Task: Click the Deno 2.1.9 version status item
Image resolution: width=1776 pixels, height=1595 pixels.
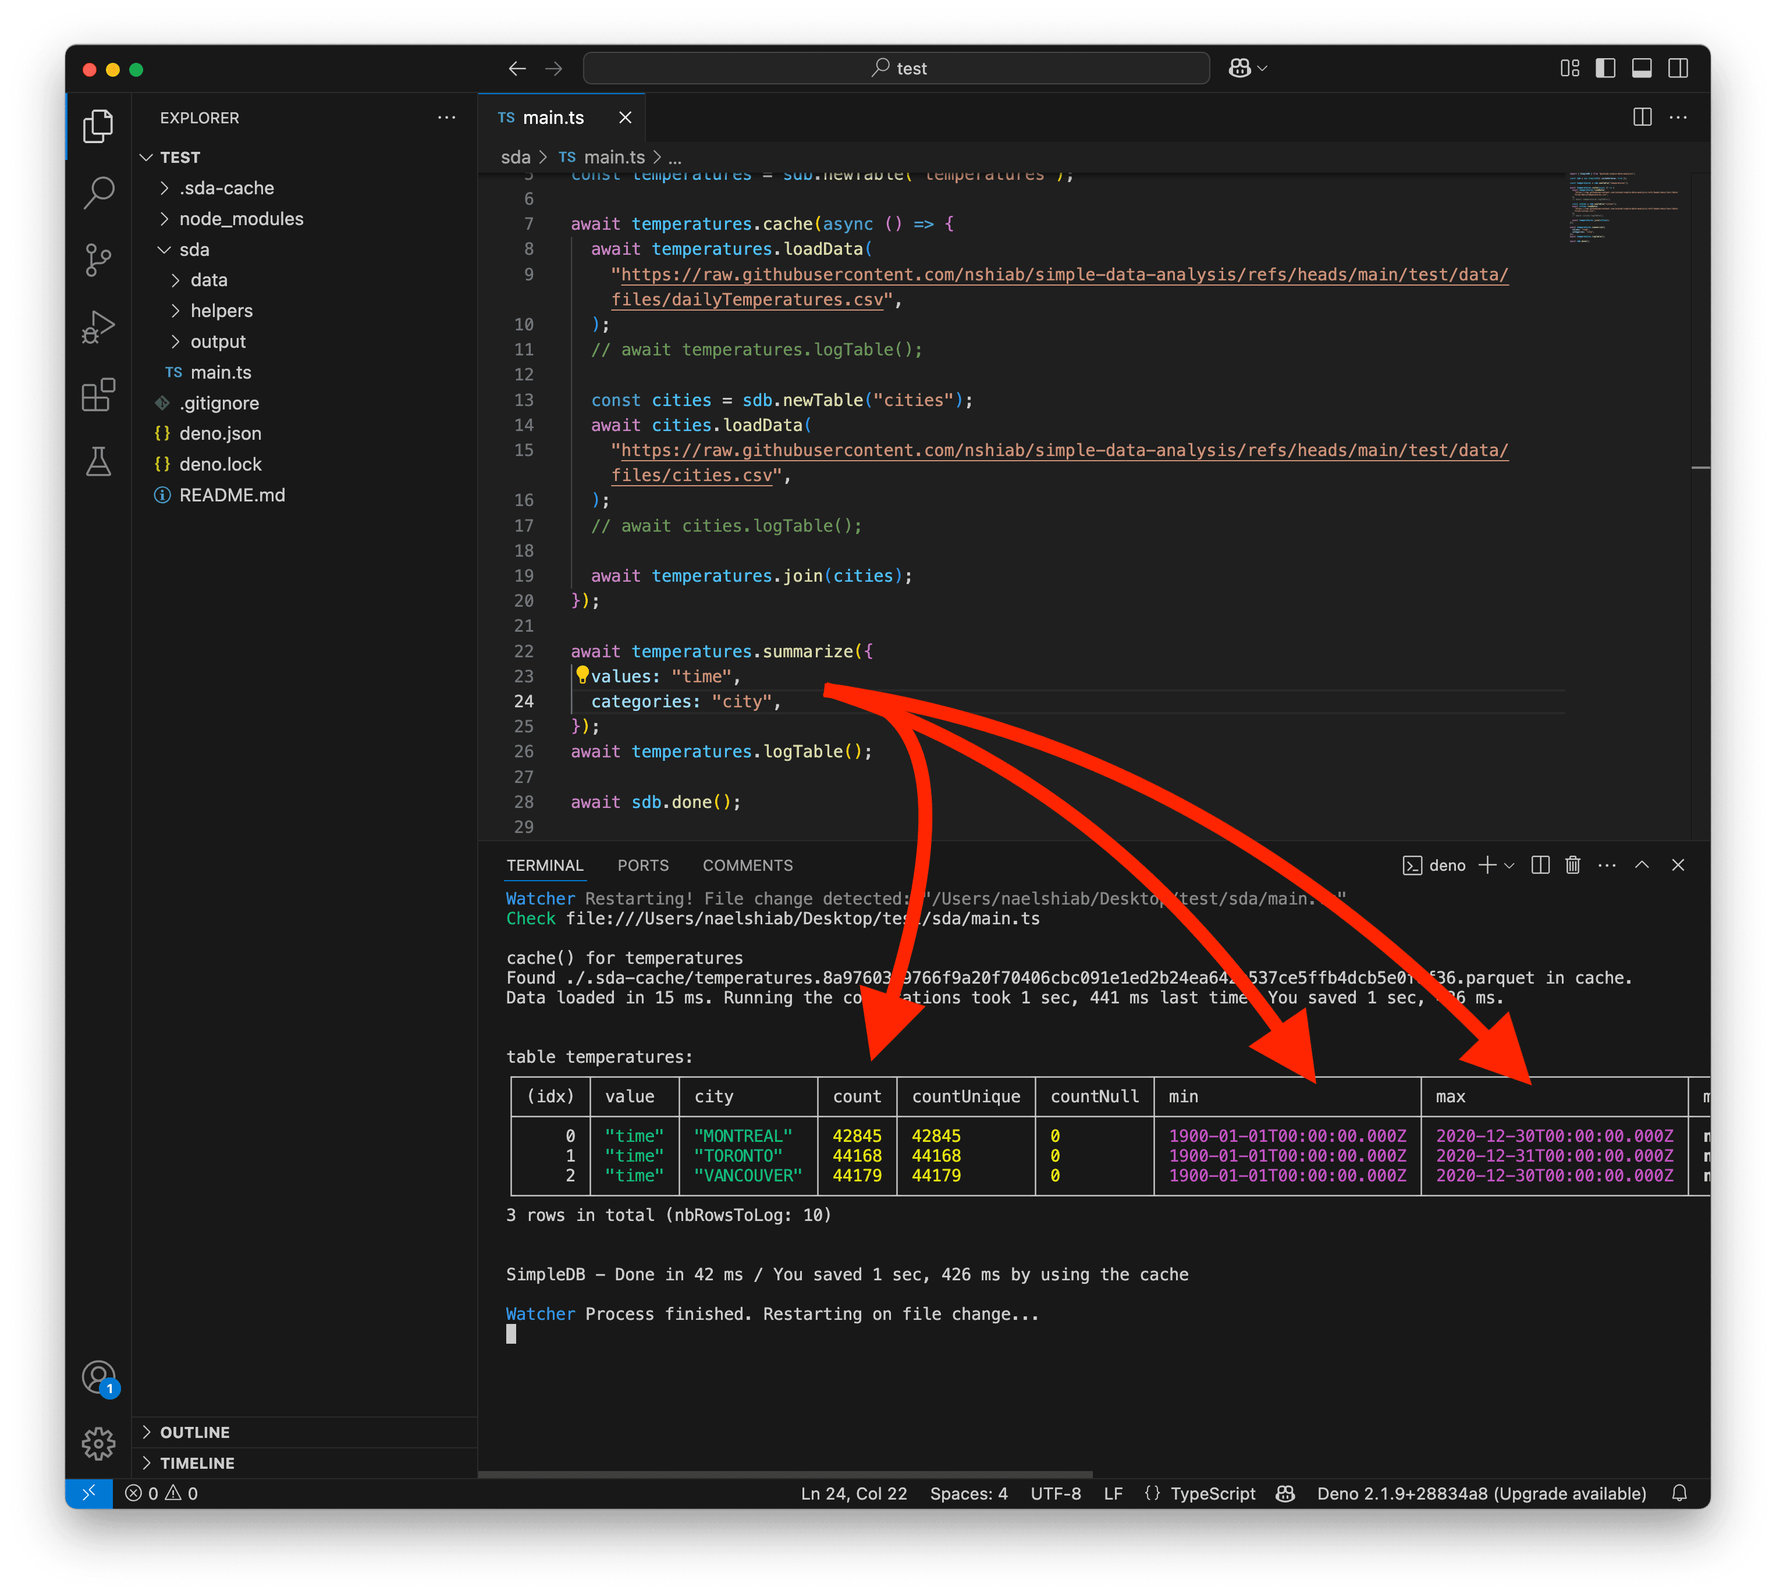Action: click(x=1480, y=1493)
